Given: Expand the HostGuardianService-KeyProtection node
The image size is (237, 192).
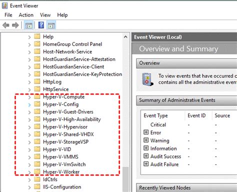Looking at the screenshot, I should point(29,74).
